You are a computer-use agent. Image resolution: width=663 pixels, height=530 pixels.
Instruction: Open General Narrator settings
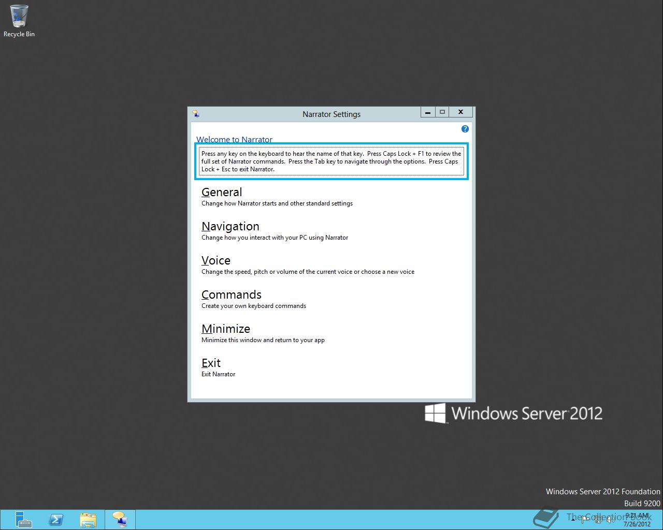click(222, 192)
